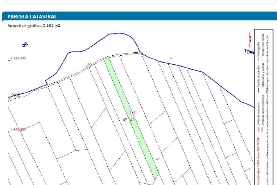Click parcel number 145 label

(124, 120)
